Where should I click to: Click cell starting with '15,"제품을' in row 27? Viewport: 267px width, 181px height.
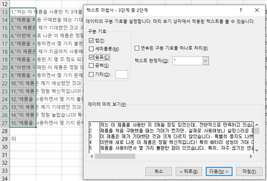(23, 123)
